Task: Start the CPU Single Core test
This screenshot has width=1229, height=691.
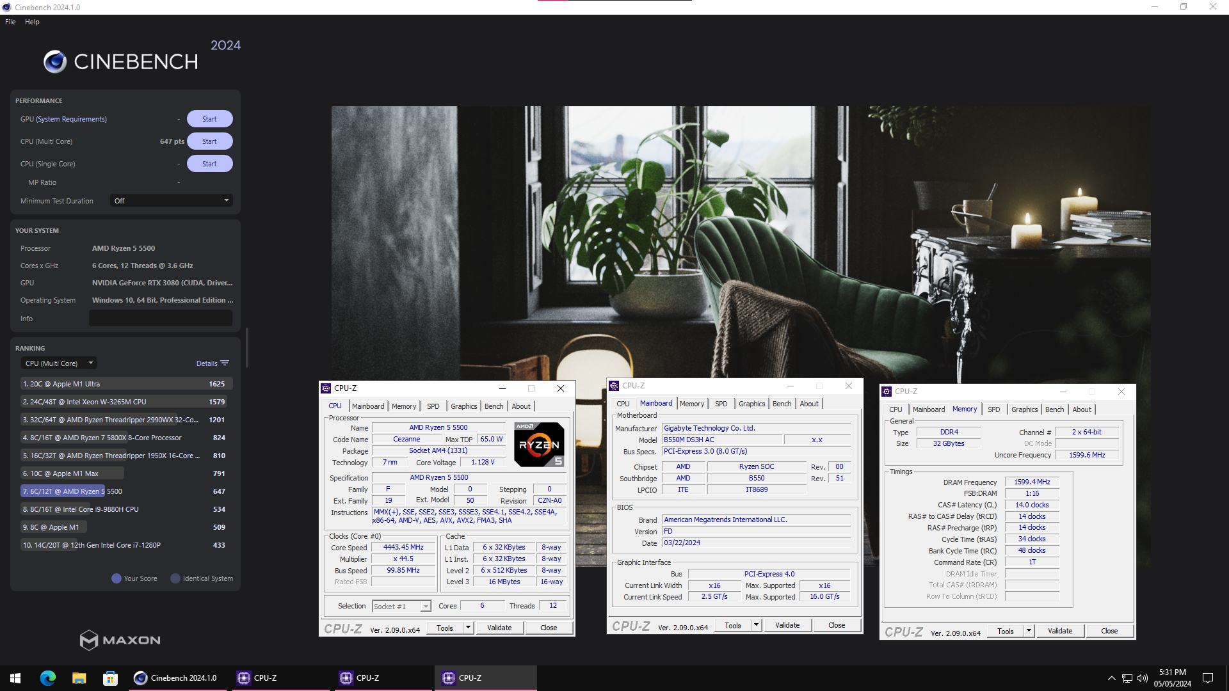Action: click(x=209, y=164)
